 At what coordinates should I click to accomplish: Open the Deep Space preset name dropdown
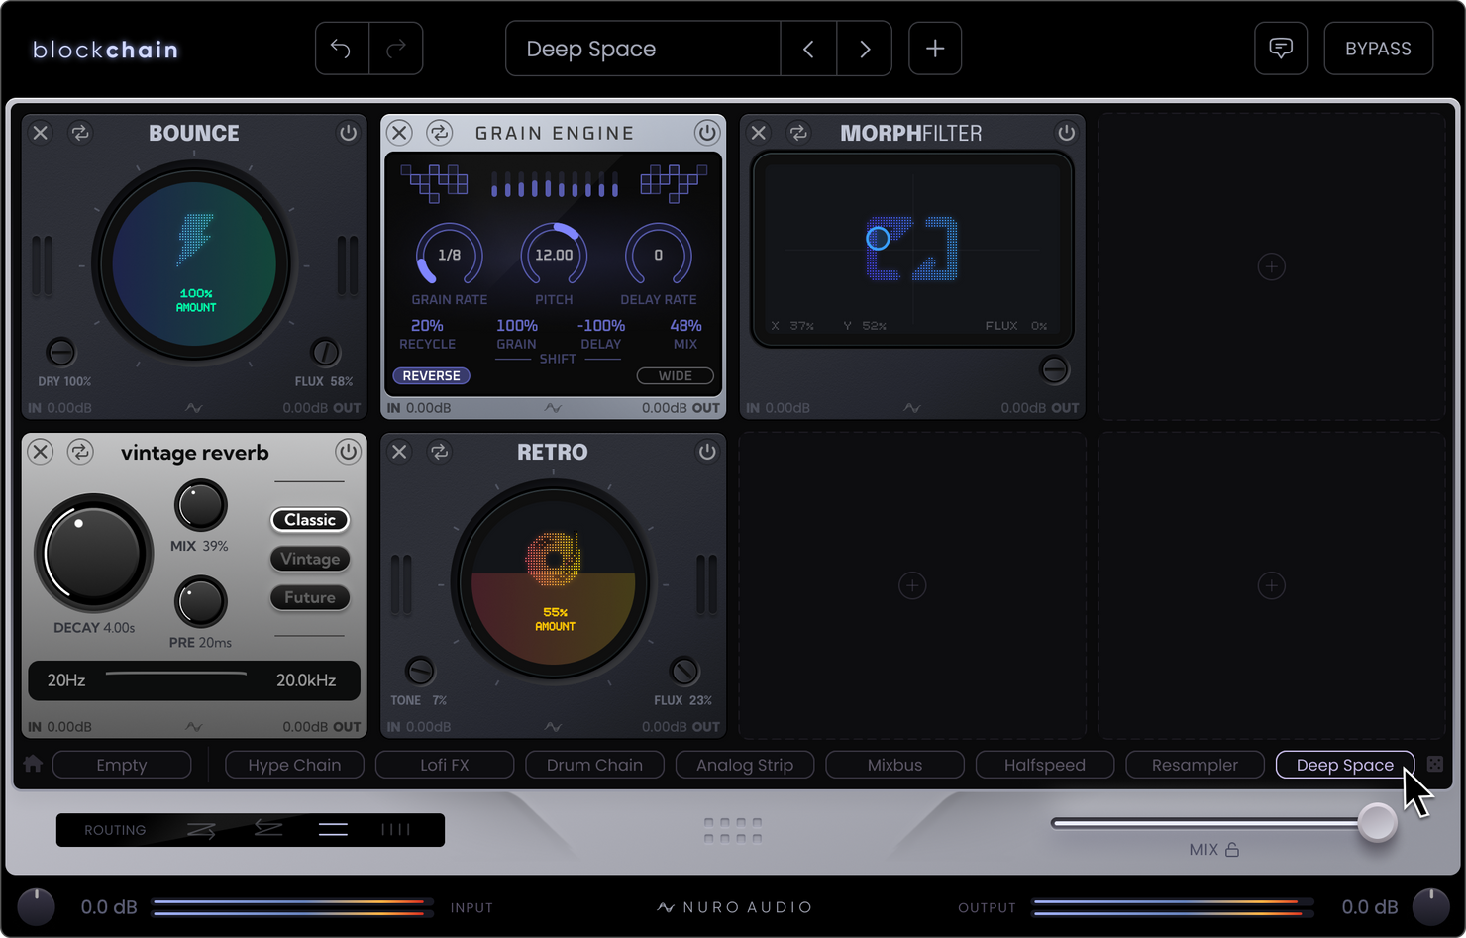643,49
